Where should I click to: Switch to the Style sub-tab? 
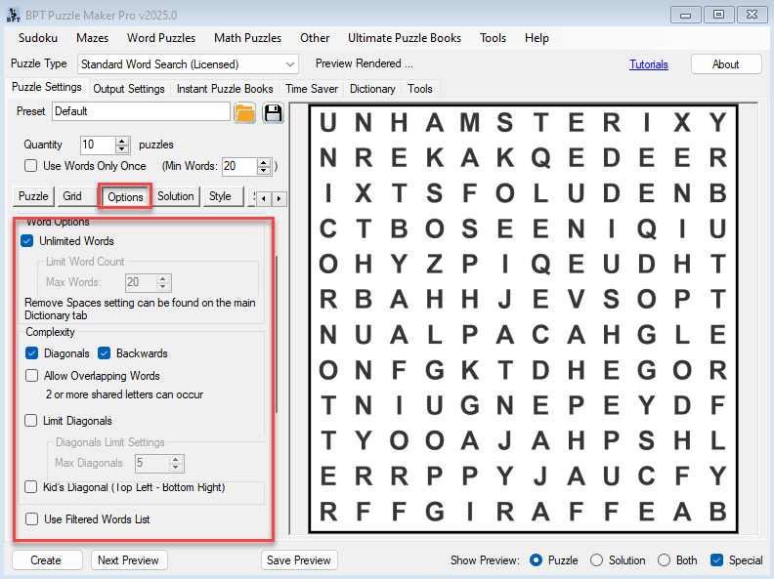pyautogui.click(x=220, y=196)
